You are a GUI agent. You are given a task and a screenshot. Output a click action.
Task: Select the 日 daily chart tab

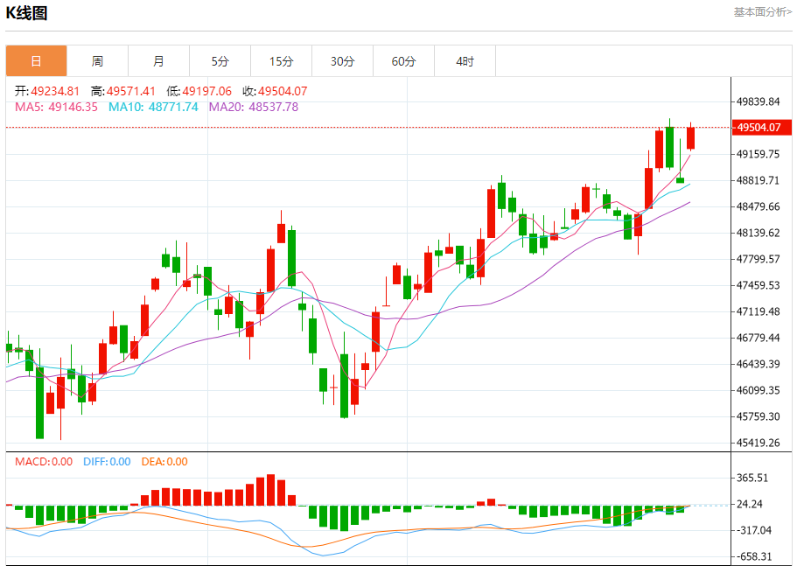point(36,61)
